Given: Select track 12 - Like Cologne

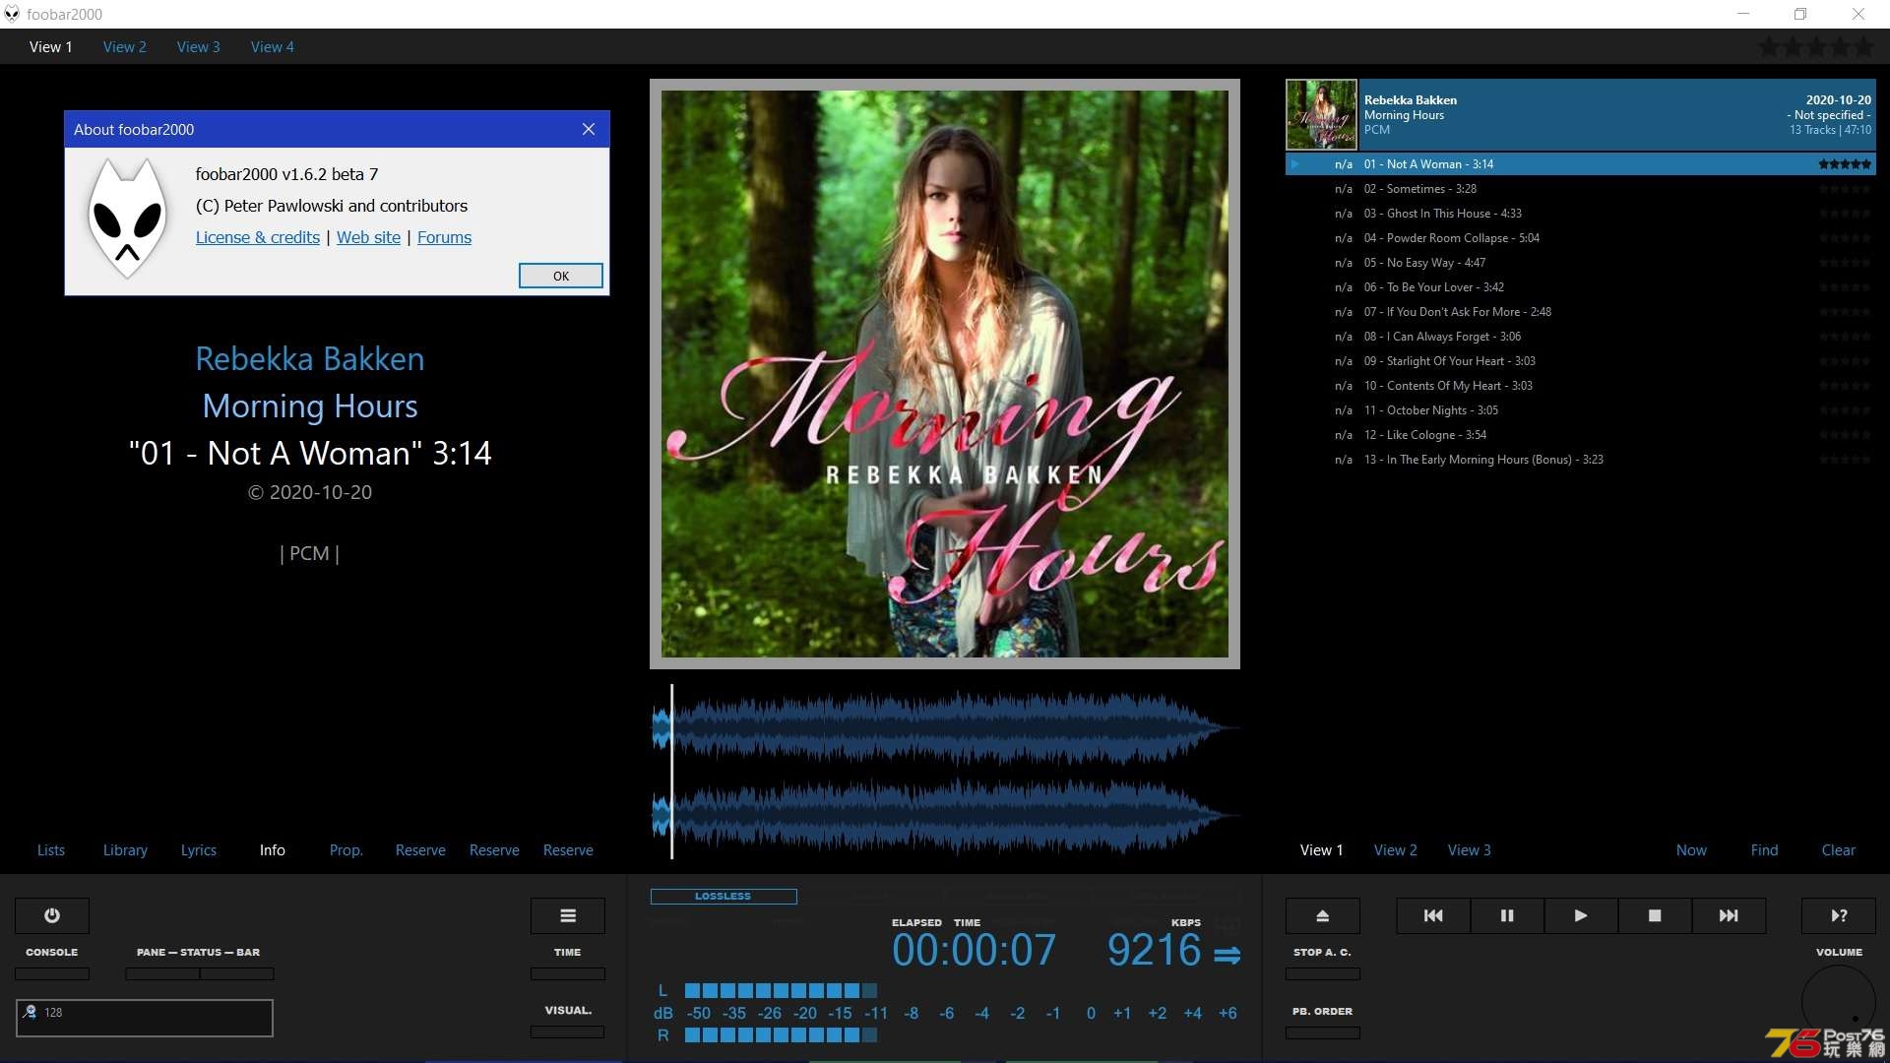Looking at the screenshot, I should [x=1581, y=435].
